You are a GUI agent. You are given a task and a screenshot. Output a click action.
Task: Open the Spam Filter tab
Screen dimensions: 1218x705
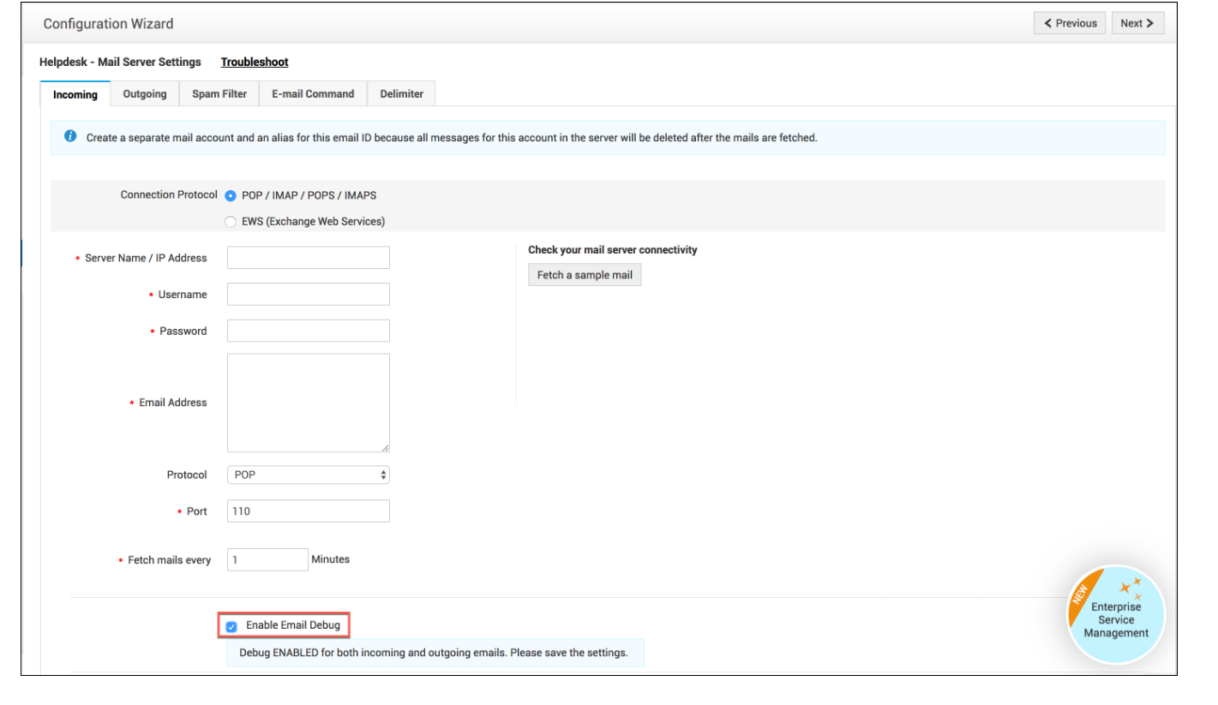(219, 94)
